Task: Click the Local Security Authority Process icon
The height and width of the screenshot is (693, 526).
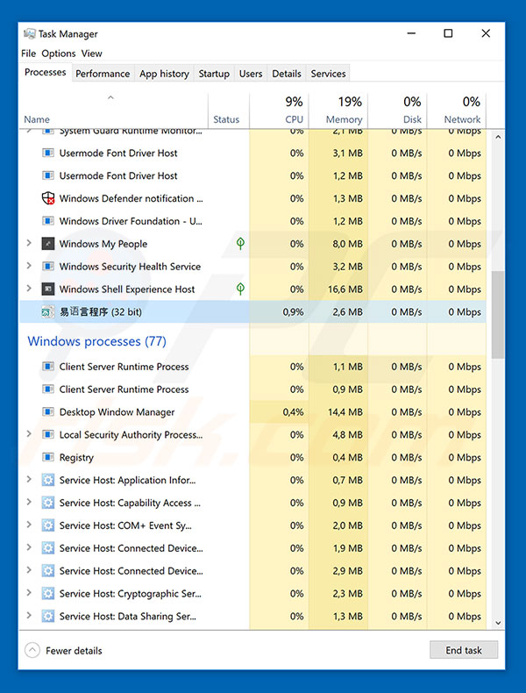Action: coord(47,434)
